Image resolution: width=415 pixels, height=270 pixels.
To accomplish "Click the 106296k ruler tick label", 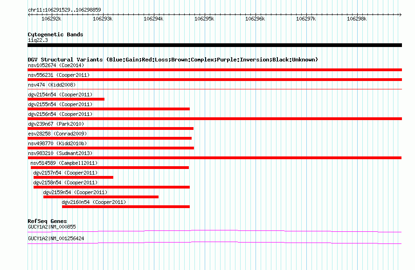I will pyautogui.click(x=255, y=19).
